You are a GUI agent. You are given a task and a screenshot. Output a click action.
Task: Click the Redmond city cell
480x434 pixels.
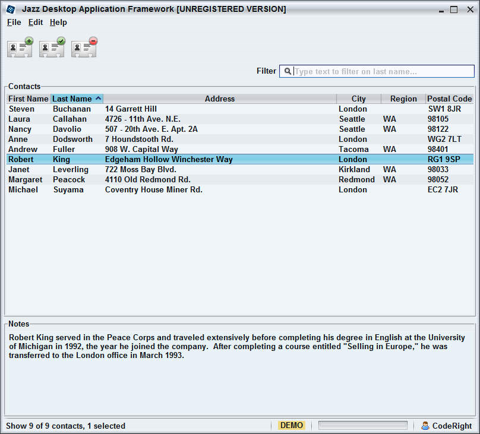(x=356, y=179)
